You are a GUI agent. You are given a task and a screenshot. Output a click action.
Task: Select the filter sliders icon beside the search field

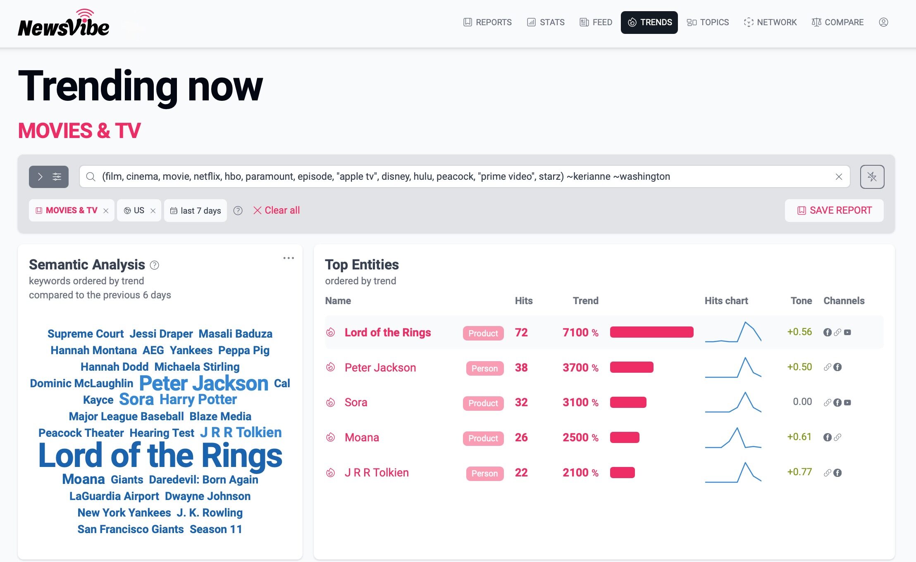click(57, 176)
